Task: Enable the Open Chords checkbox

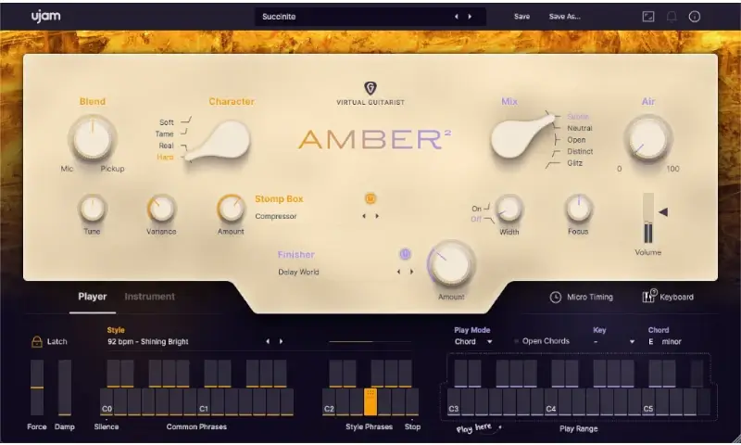Action: pyautogui.click(x=517, y=341)
